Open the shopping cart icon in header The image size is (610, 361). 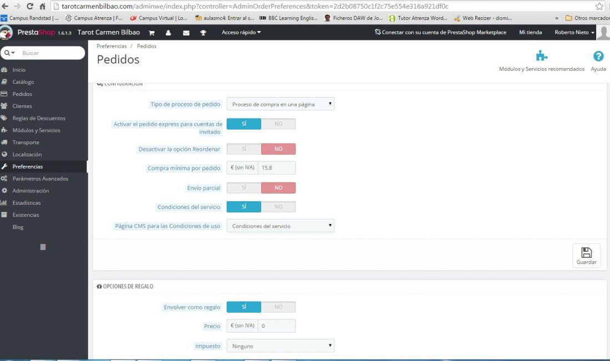[152, 33]
